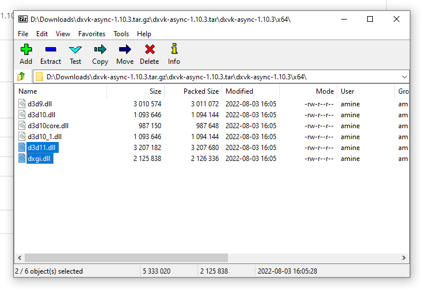This screenshot has height=292, width=423.
Task: Select the d3d9.dll file
Action: [40, 104]
